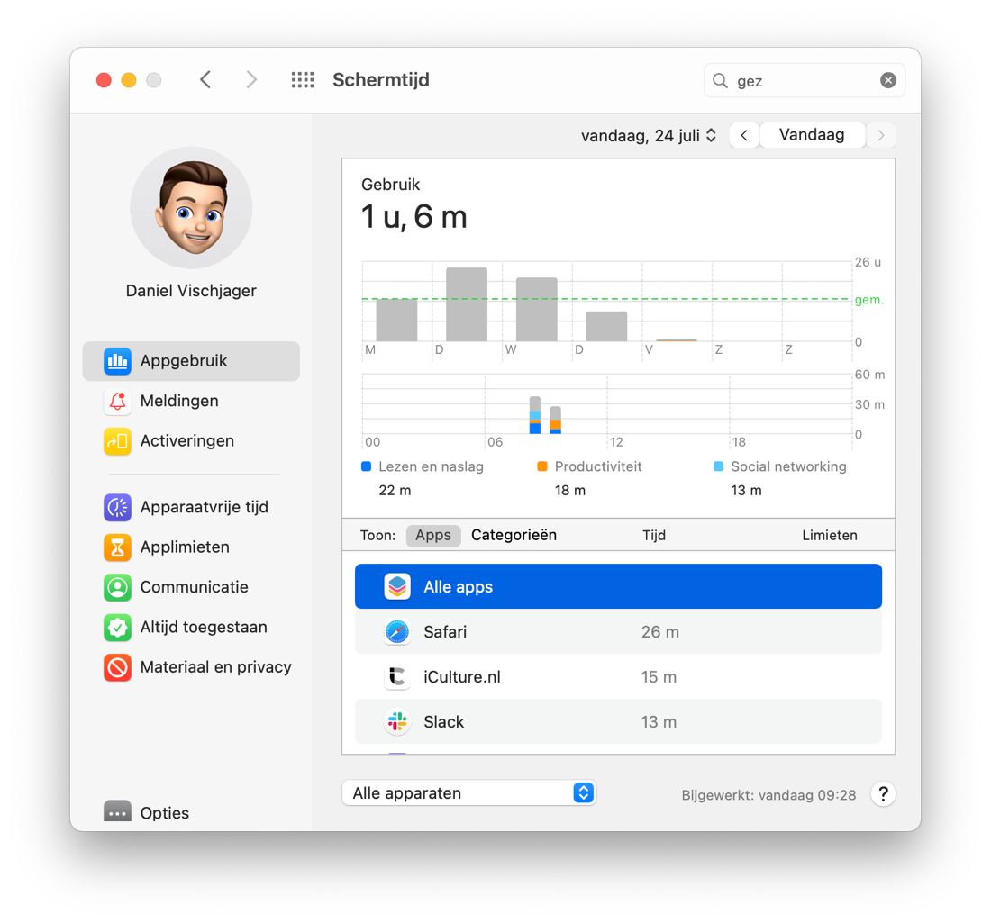Click the iCulture.nl app icon

397,676
